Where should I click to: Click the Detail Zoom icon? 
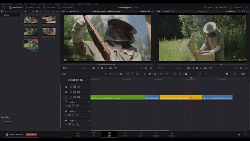point(180,74)
